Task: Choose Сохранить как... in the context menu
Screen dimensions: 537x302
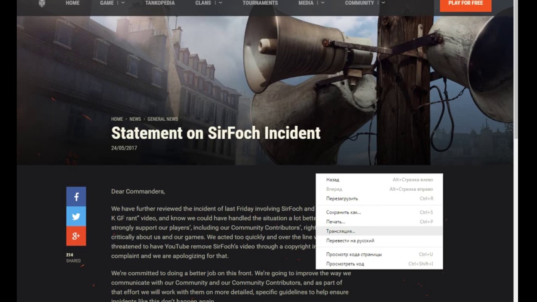Action: pyautogui.click(x=379, y=212)
